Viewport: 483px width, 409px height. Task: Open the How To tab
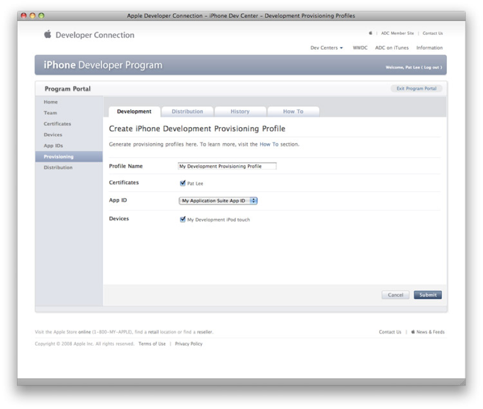point(293,111)
